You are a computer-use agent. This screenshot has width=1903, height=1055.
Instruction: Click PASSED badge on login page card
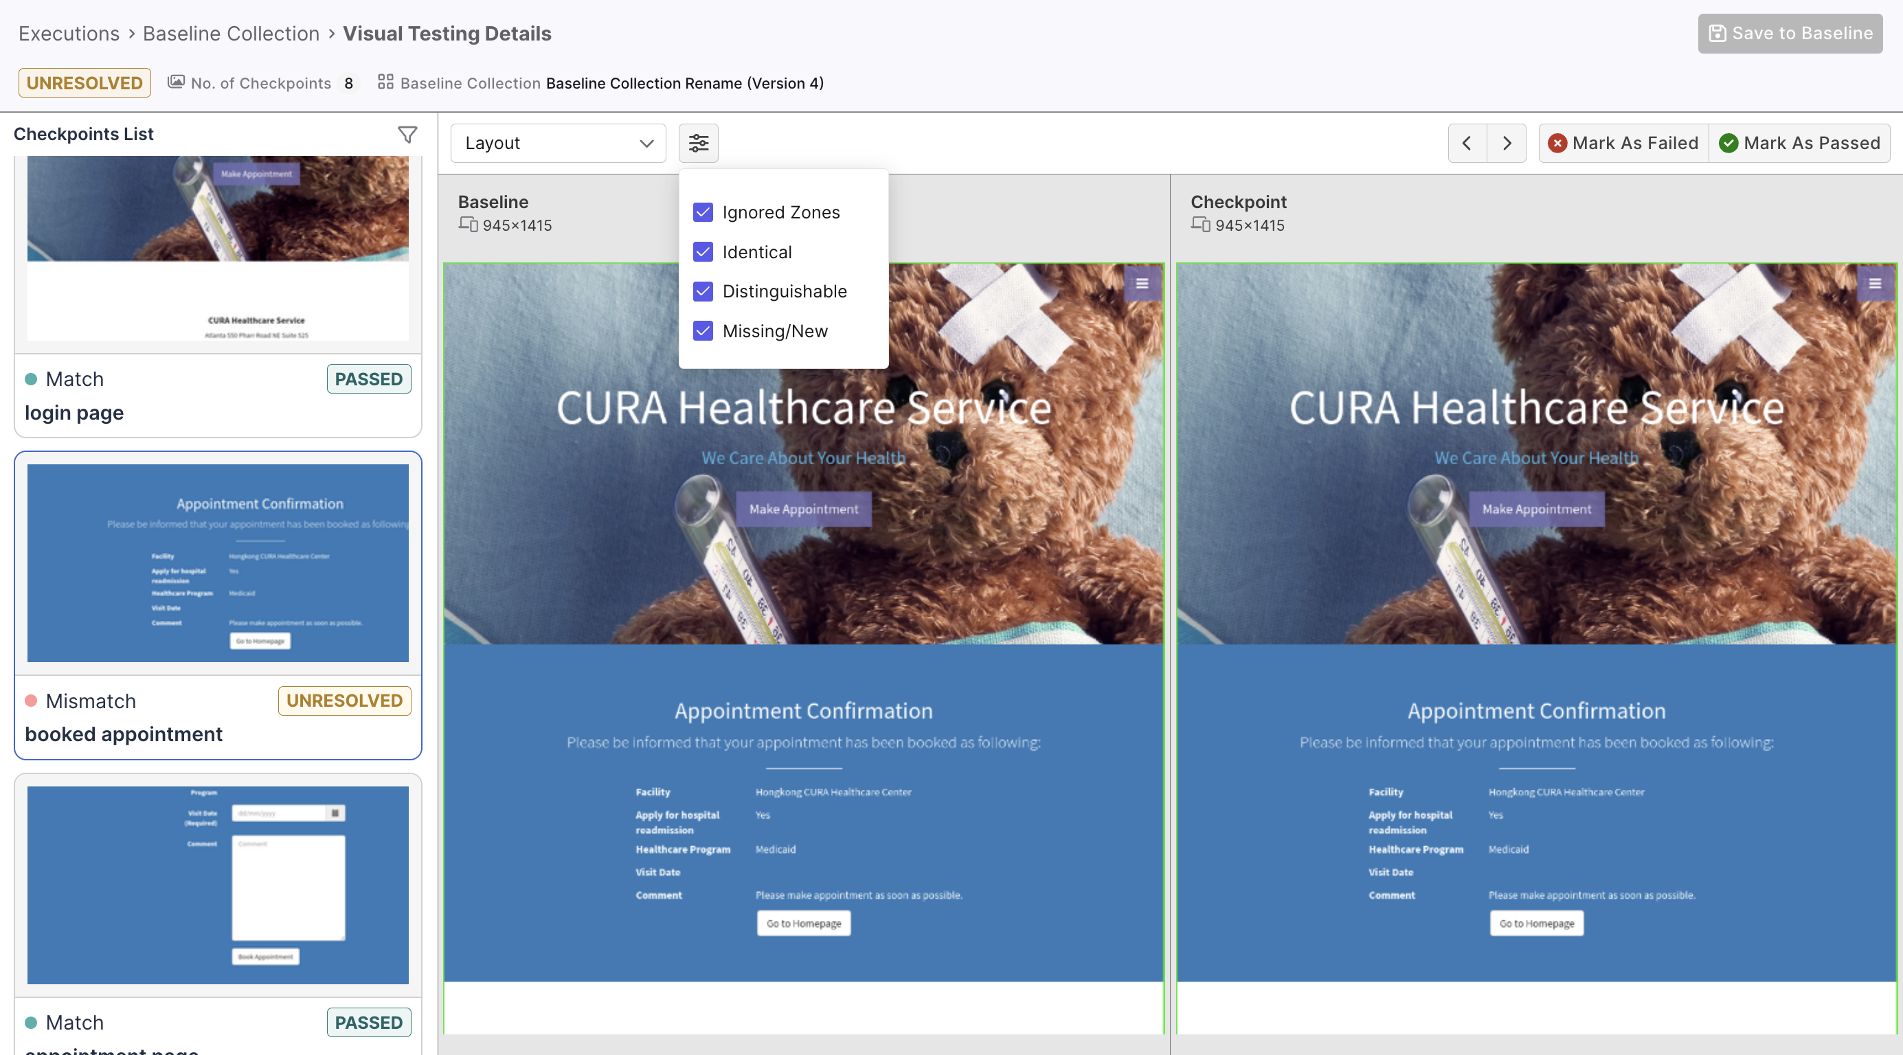click(369, 379)
